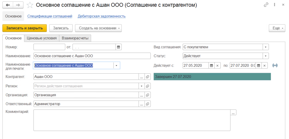Expand the 'Вид соглашения' dropdown
289x139 pixels.
(x=266, y=47)
